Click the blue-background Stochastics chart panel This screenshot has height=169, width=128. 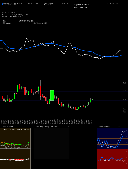pos(112,138)
